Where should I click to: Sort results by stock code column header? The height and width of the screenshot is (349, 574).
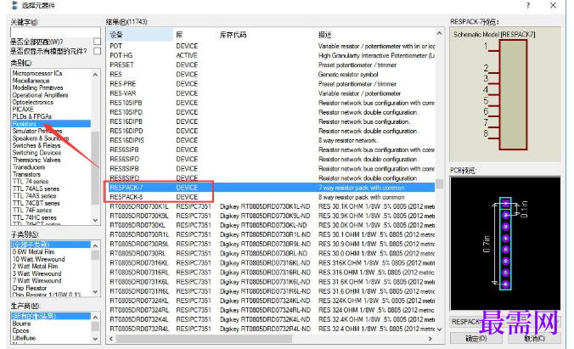(x=265, y=35)
